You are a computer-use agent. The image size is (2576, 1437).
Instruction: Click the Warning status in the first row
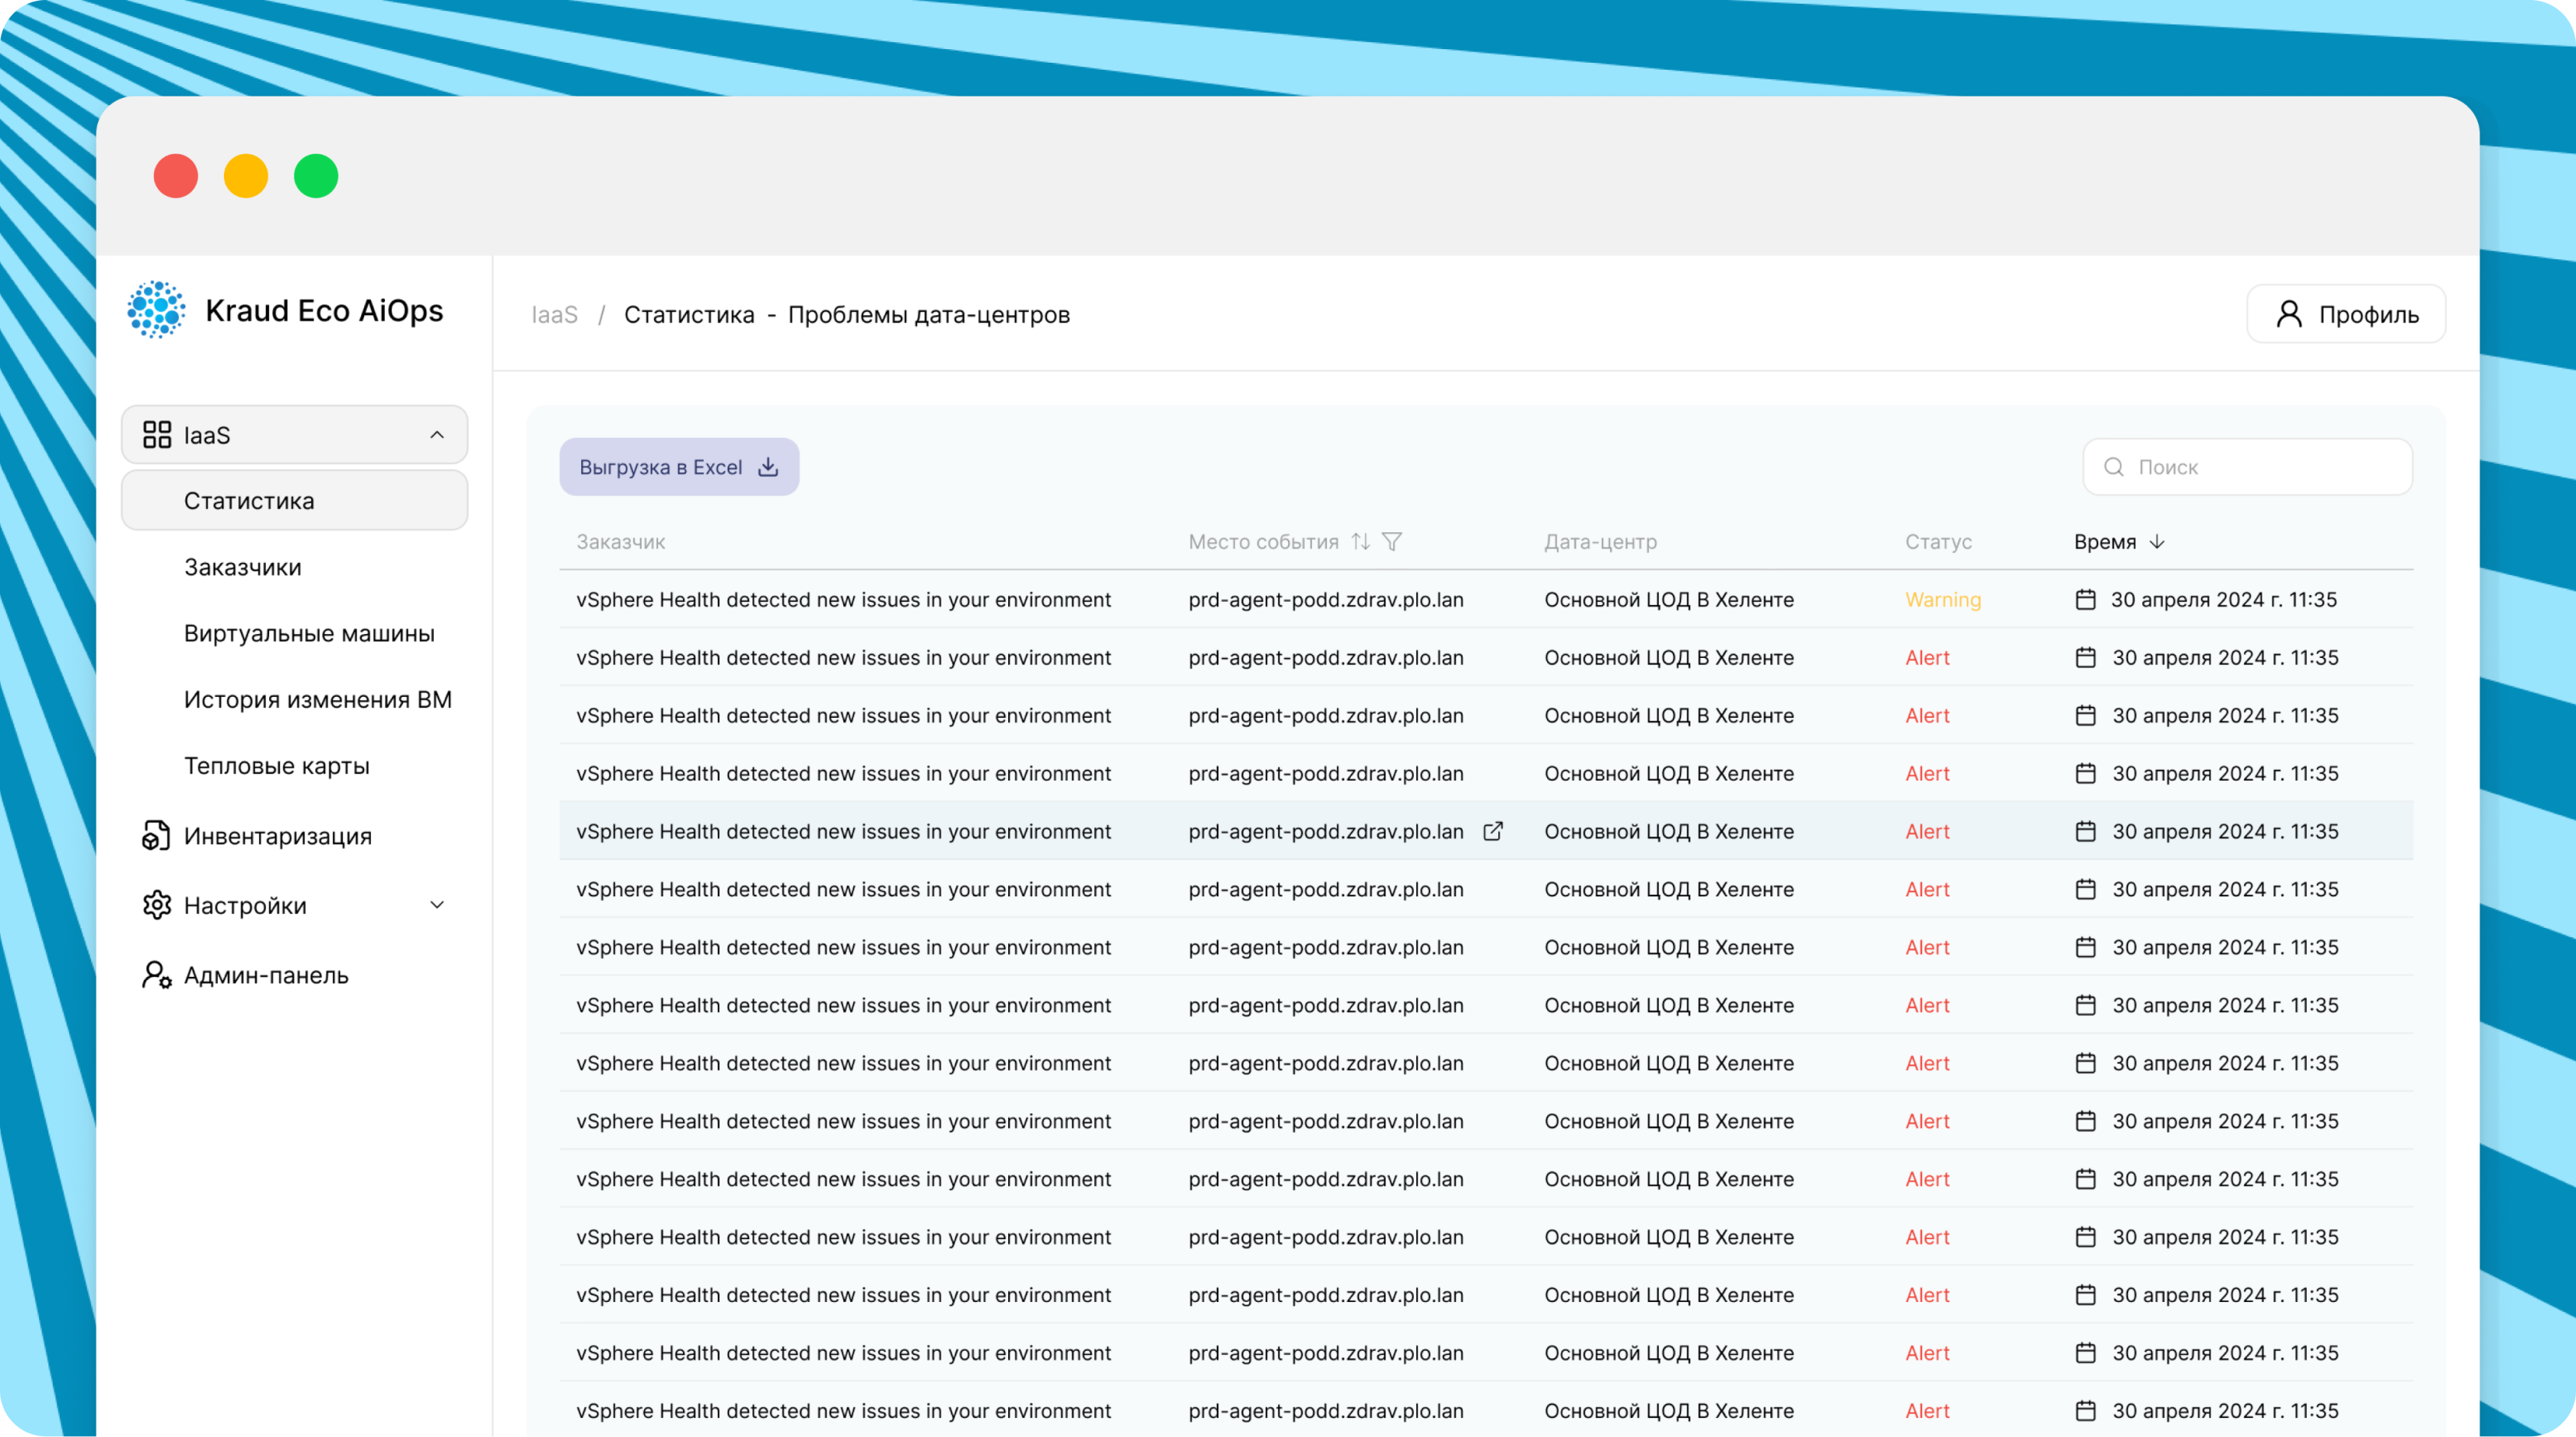[1942, 600]
